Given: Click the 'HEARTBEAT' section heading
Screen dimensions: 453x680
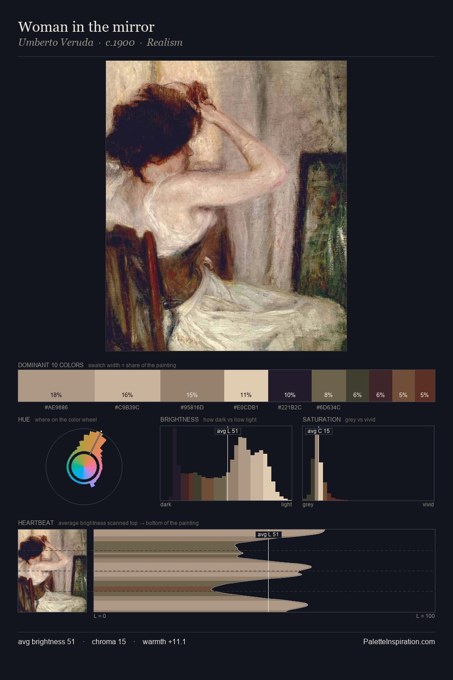Looking at the screenshot, I should pyautogui.click(x=36, y=523).
